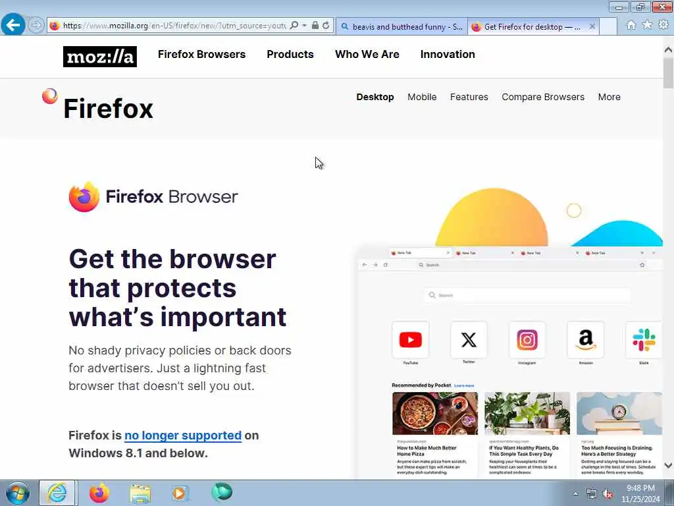Open the Innovation menu
674x506 pixels.
(448, 54)
